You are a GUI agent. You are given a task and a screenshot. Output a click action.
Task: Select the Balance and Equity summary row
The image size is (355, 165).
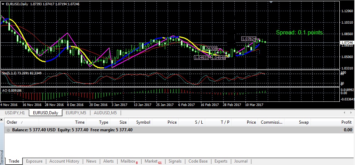(x=174, y=130)
